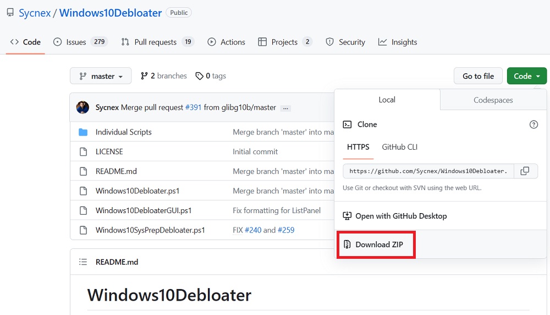This screenshot has height=315, width=550.
Task: Open README.md in the file list
Action: pyautogui.click(x=116, y=171)
